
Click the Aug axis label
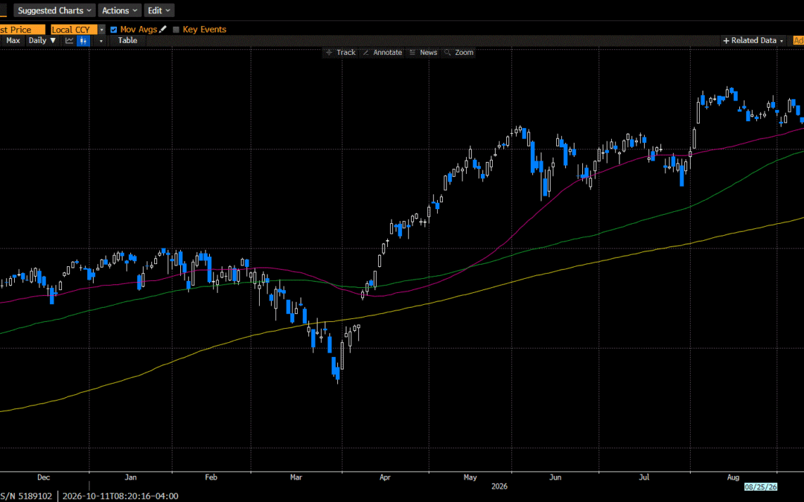733,477
